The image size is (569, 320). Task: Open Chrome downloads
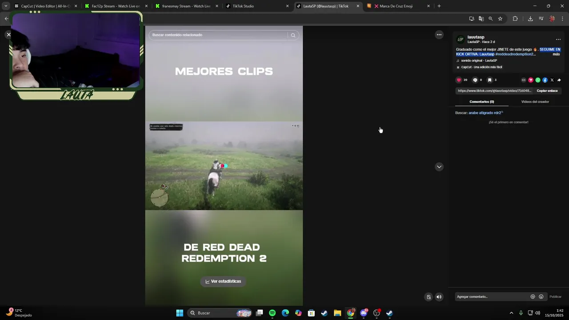[530, 19]
